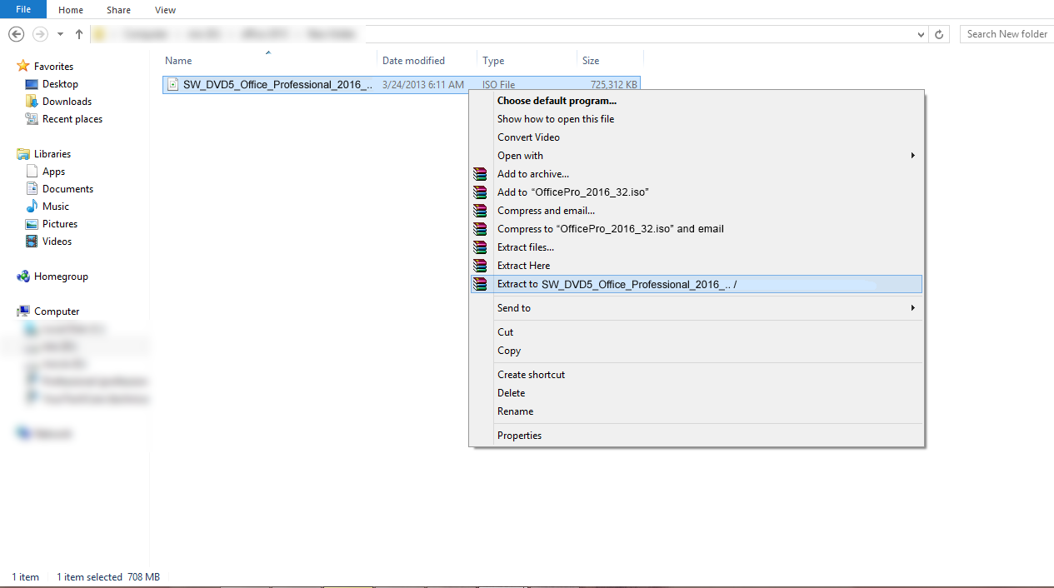Open the recent locations dropdown arrow
This screenshot has width=1054, height=588.
60,34
